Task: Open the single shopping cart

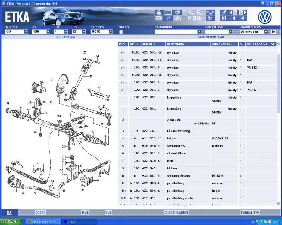Action: 210,18
